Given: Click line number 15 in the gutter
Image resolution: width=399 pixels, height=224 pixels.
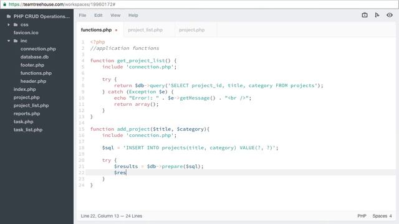Looking at the screenshot, I should pos(82,129).
